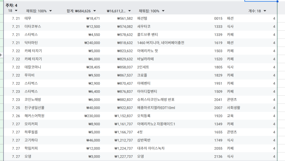Screen dimensions: 285x161
Task: Select the 삼반목반 memo cell
Action: coord(144,140)
